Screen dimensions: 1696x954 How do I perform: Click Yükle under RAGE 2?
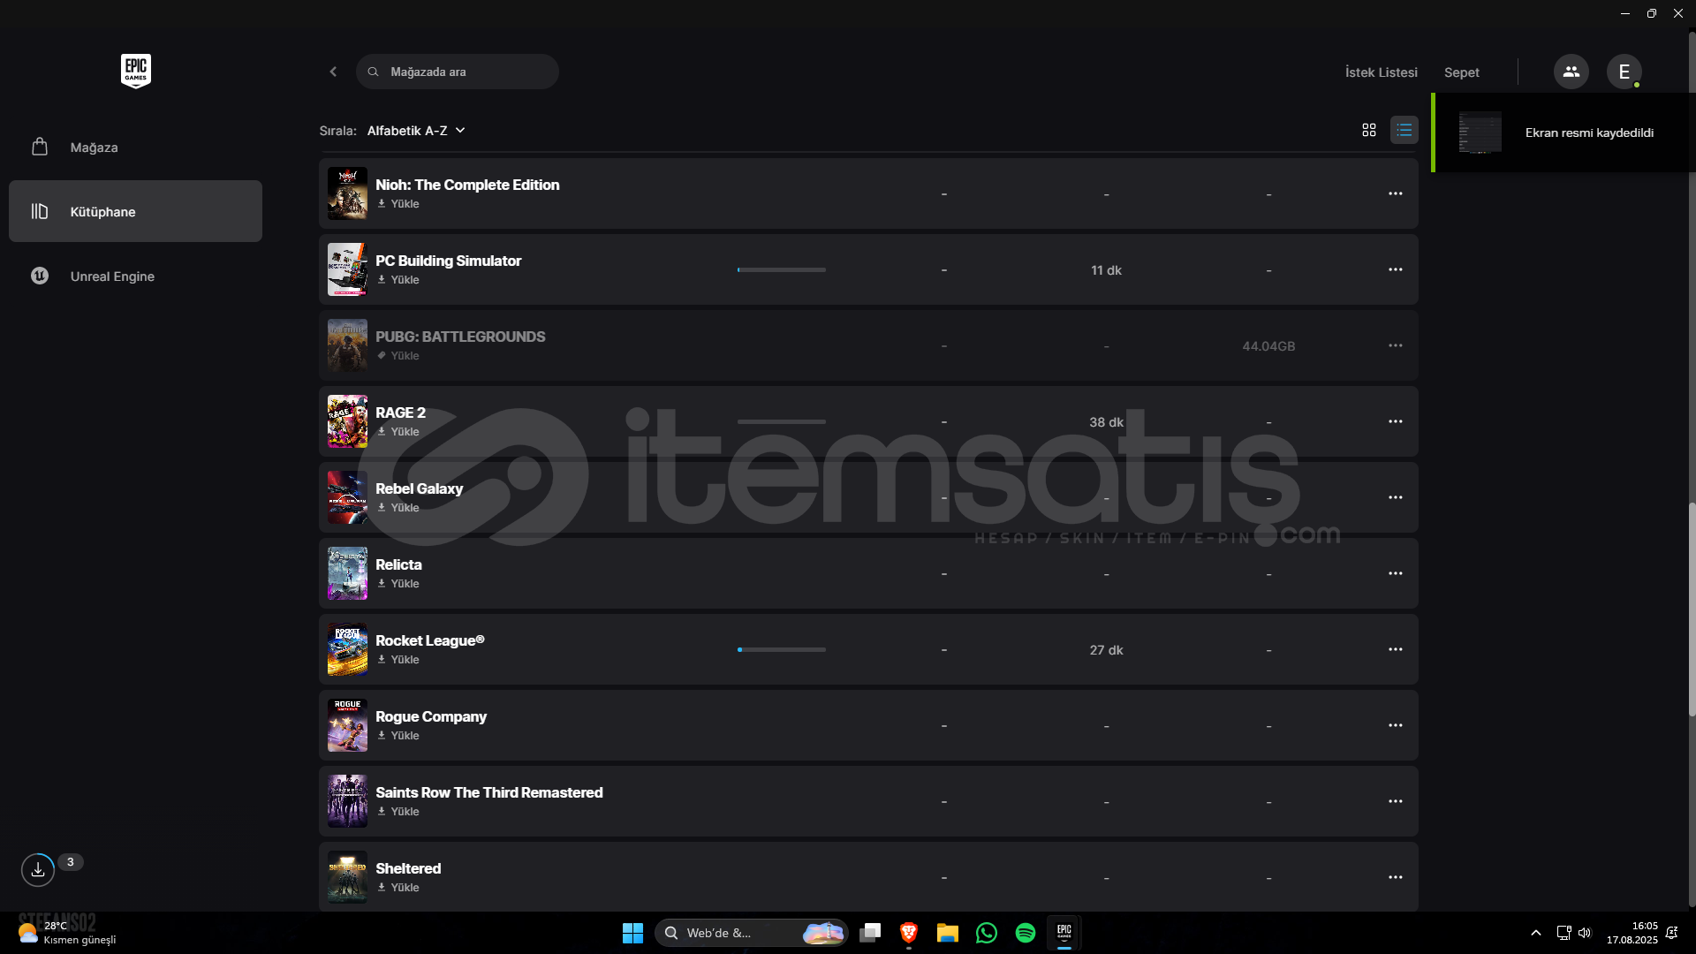pos(398,432)
